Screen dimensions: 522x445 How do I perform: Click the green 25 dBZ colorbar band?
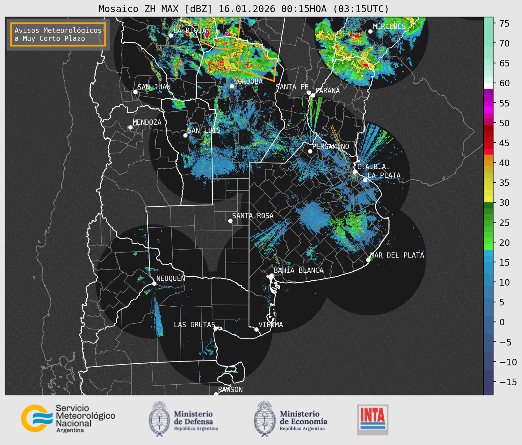(488, 223)
